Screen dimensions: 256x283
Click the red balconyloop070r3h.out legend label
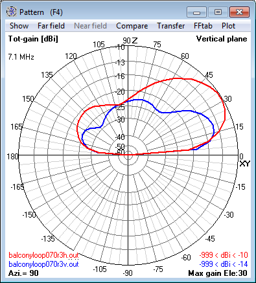tap(43, 255)
